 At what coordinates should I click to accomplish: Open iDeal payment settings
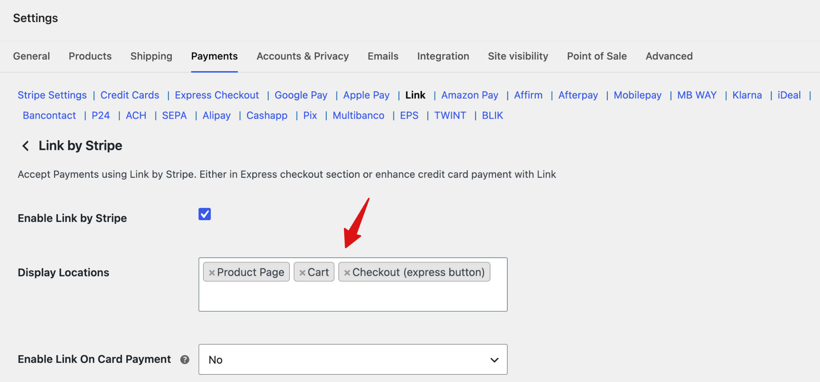pyautogui.click(x=789, y=95)
